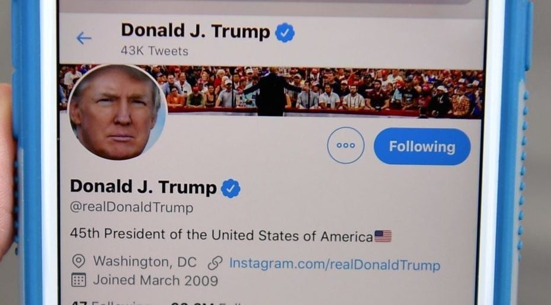Image resolution: width=551 pixels, height=305 pixels.
Task: Select the @realDonaldTrump handle text
Action: (132, 207)
